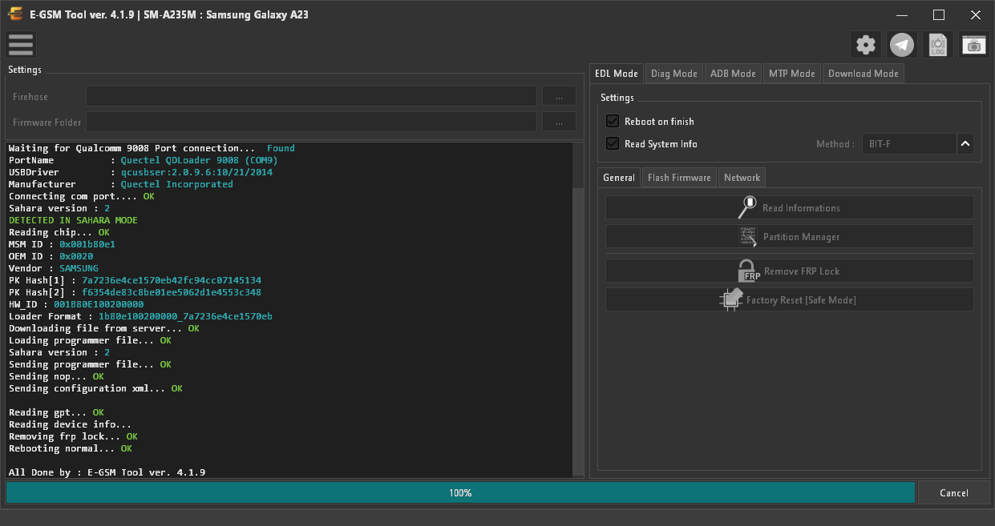Click the Read Informations magnifier icon
Image resolution: width=995 pixels, height=526 pixels.
click(747, 207)
